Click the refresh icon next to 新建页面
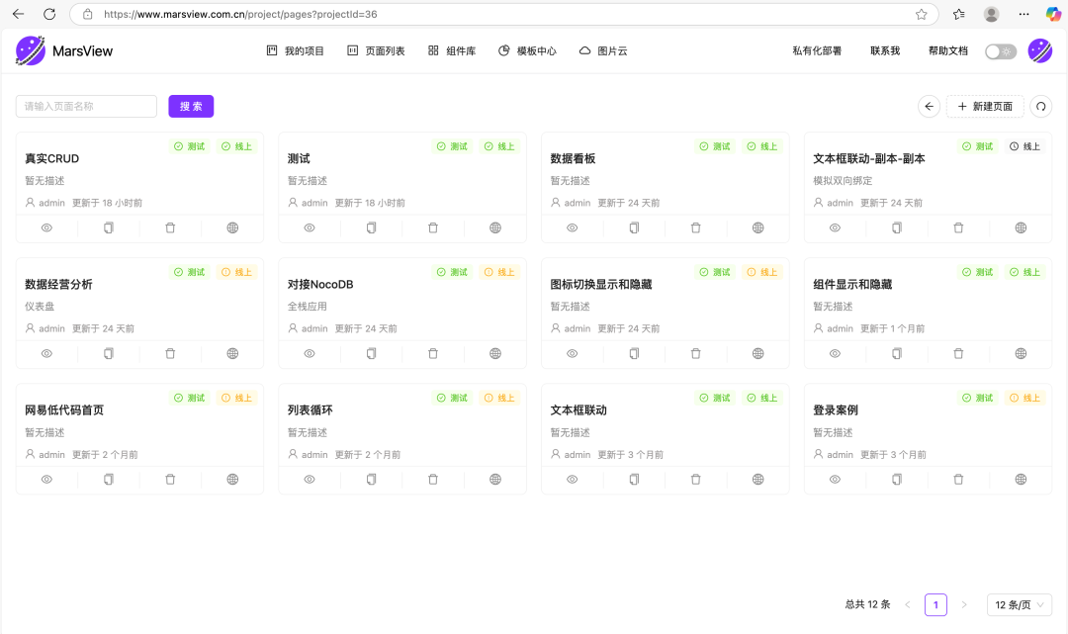The height and width of the screenshot is (634, 1068). (1040, 106)
